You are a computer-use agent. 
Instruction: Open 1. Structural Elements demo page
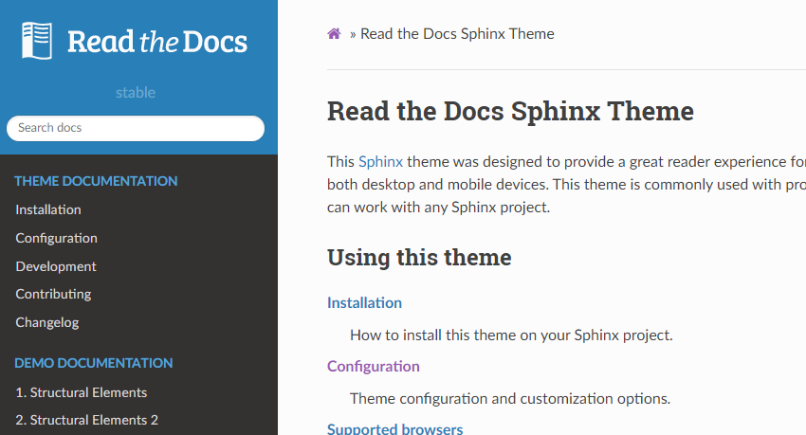(x=82, y=392)
